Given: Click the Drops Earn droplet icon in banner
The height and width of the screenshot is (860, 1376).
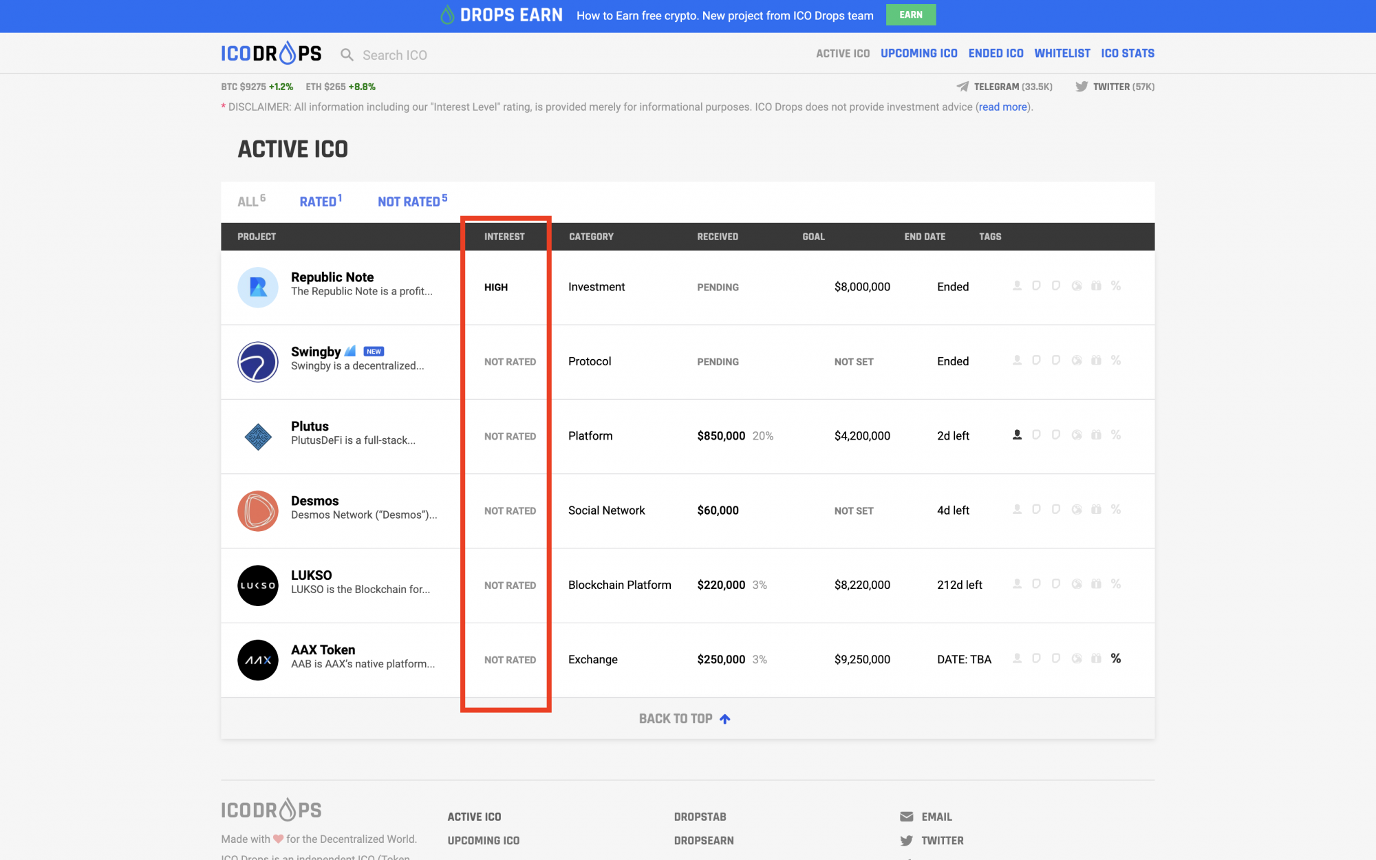Looking at the screenshot, I should coord(447,15).
